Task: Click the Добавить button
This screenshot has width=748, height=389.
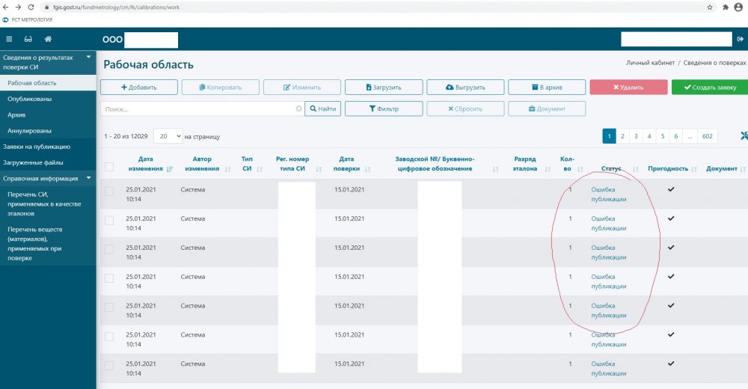Action: click(x=139, y=88)
